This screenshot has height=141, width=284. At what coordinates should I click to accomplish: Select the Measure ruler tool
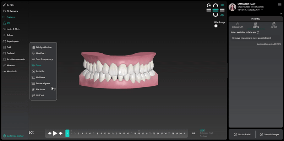[9, 65]
